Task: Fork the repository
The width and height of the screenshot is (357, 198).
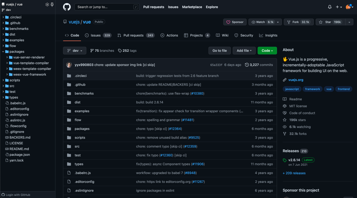Action: coord(299,22)
